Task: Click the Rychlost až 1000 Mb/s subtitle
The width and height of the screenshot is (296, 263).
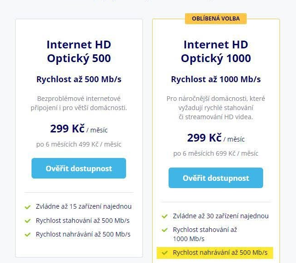Action: [x=216, y=79]
